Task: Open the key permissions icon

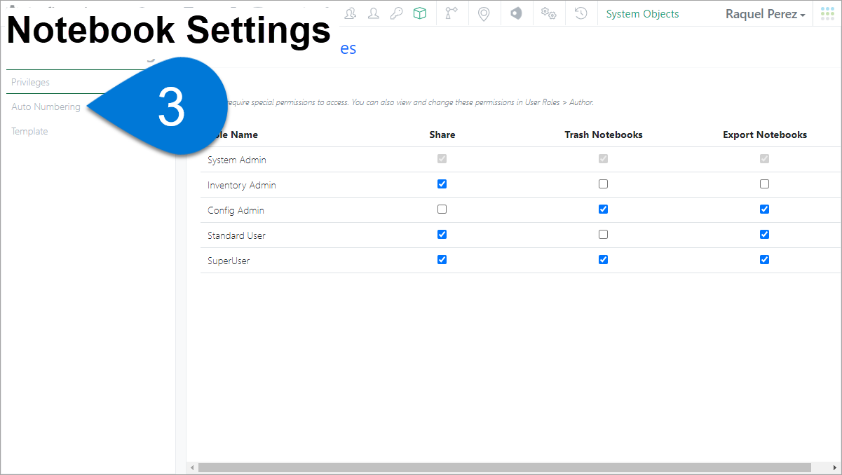Action: click(397, 13)
